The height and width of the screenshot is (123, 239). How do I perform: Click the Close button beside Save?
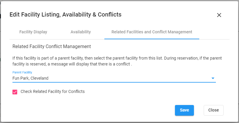tap(213, 110)
